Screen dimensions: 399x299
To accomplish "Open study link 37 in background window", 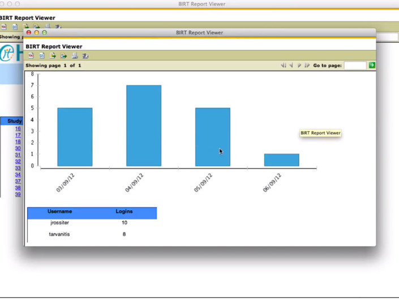I will pyautogui.click(x=18, y=181).
